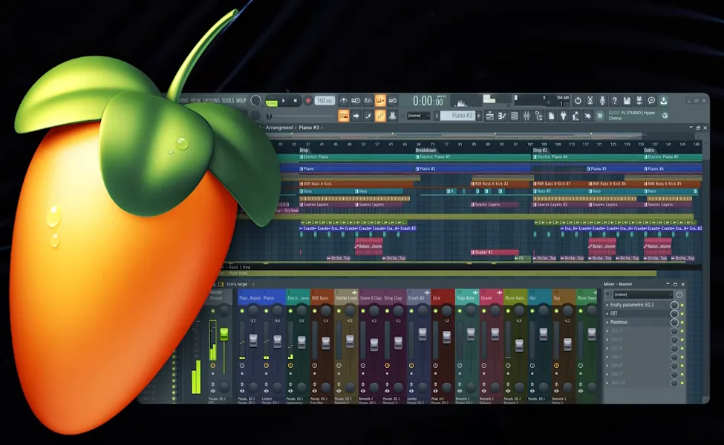Expand the Fruity parametric EQ 2 slot arrow

[607, 305]
